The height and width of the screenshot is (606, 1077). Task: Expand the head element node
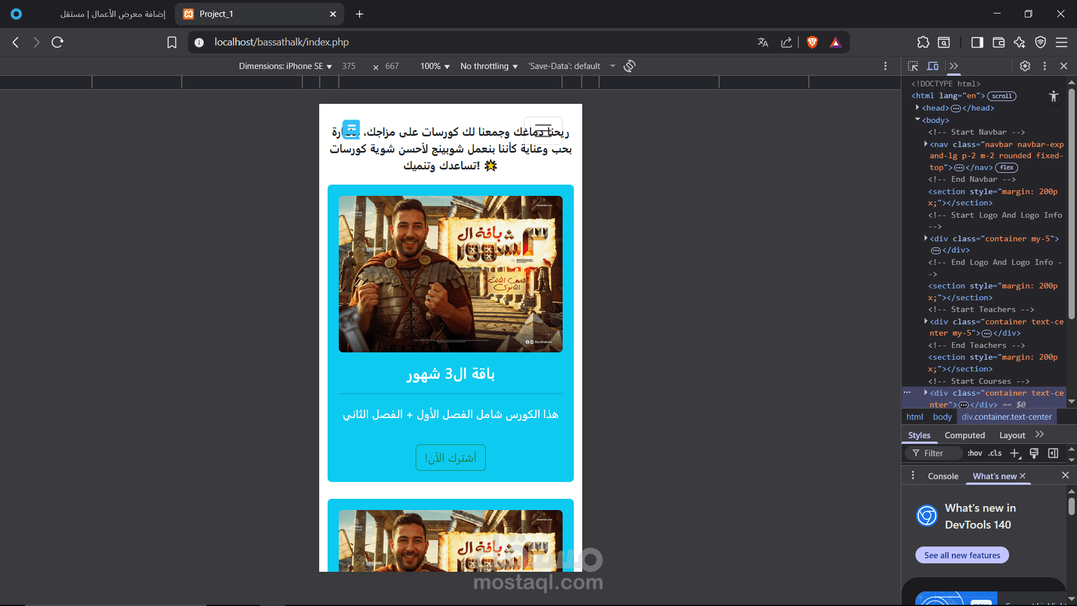tap(918, 108)
